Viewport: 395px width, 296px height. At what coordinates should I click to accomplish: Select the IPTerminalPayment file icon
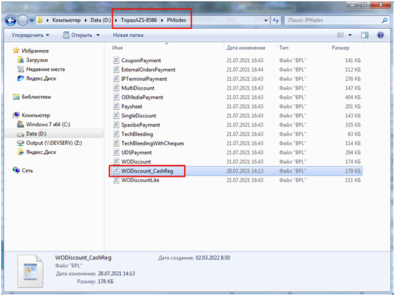tap(116, 79)
